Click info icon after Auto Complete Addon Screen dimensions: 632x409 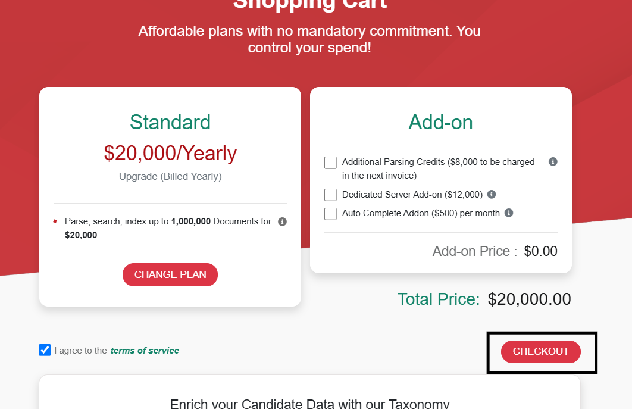point(509,213)
